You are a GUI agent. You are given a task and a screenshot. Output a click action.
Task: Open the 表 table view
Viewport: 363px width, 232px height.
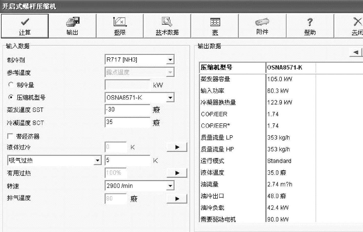215,26
